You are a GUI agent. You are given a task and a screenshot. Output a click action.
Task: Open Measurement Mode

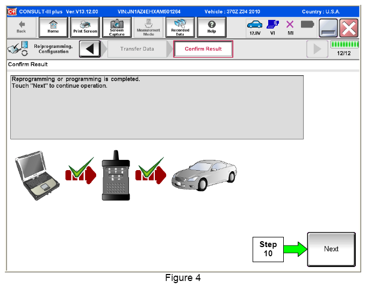click(148, 27)
